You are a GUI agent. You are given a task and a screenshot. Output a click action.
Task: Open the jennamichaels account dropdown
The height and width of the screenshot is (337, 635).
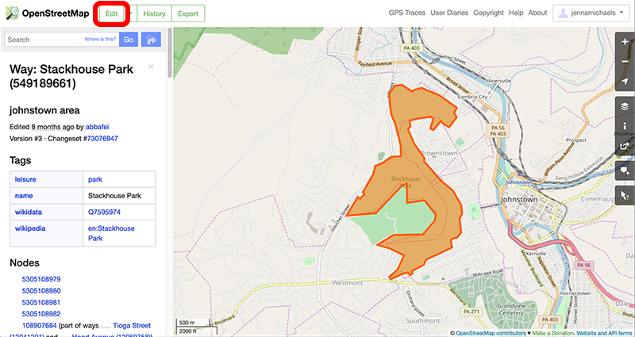592,13
